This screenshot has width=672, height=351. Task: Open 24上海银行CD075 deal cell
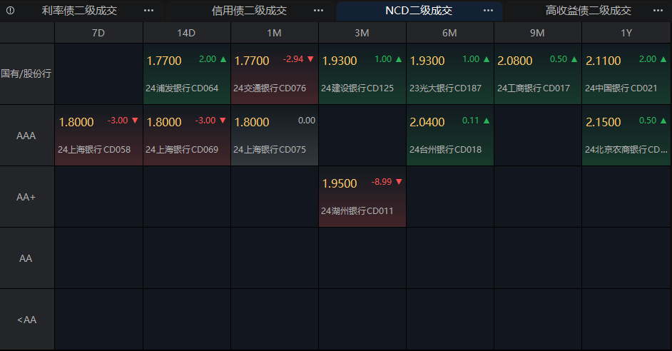275,136
